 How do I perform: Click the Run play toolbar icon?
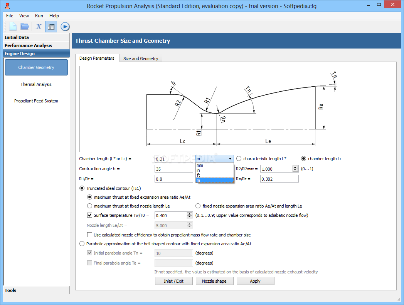(x=65, y=27)
